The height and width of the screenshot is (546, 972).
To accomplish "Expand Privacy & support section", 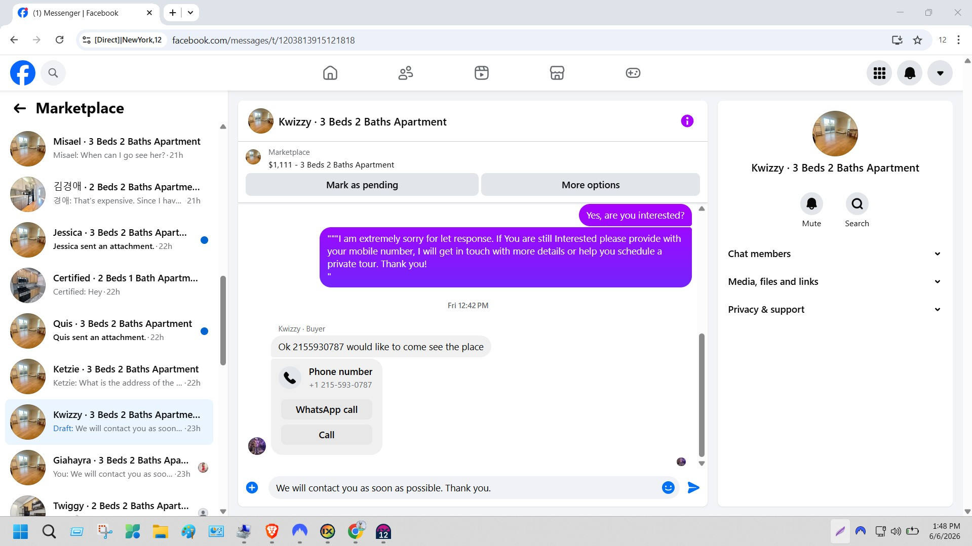I will tap(835, 310).
